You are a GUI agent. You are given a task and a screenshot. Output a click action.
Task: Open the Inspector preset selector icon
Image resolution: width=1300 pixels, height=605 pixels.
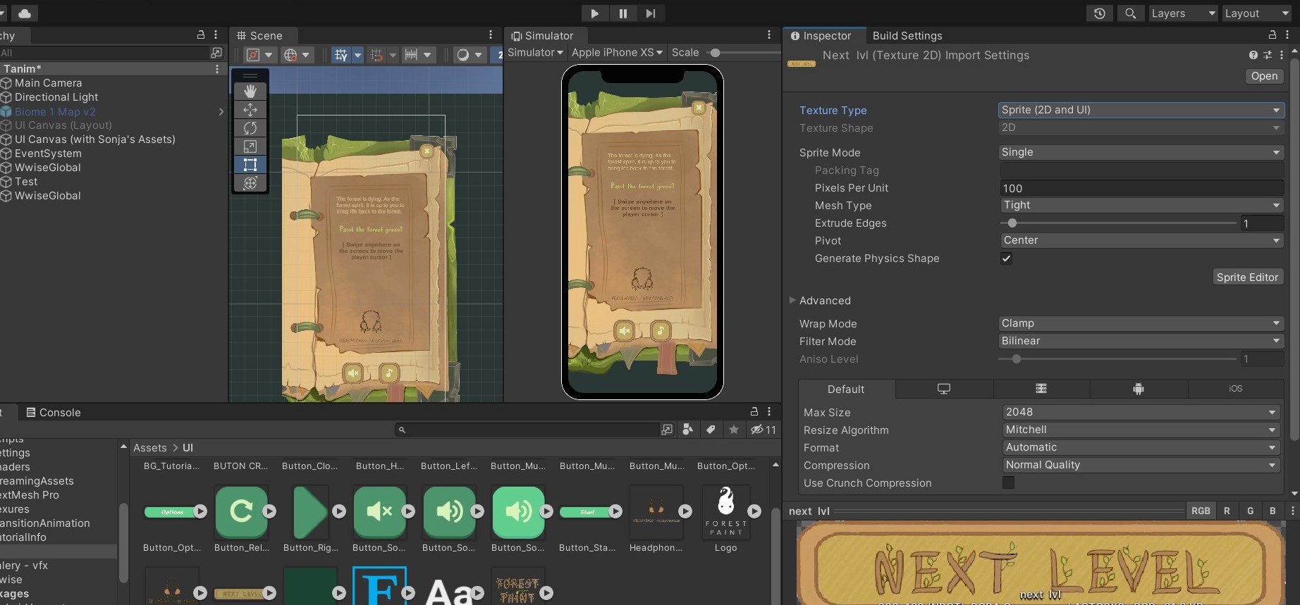click(x=1267, y=55)
